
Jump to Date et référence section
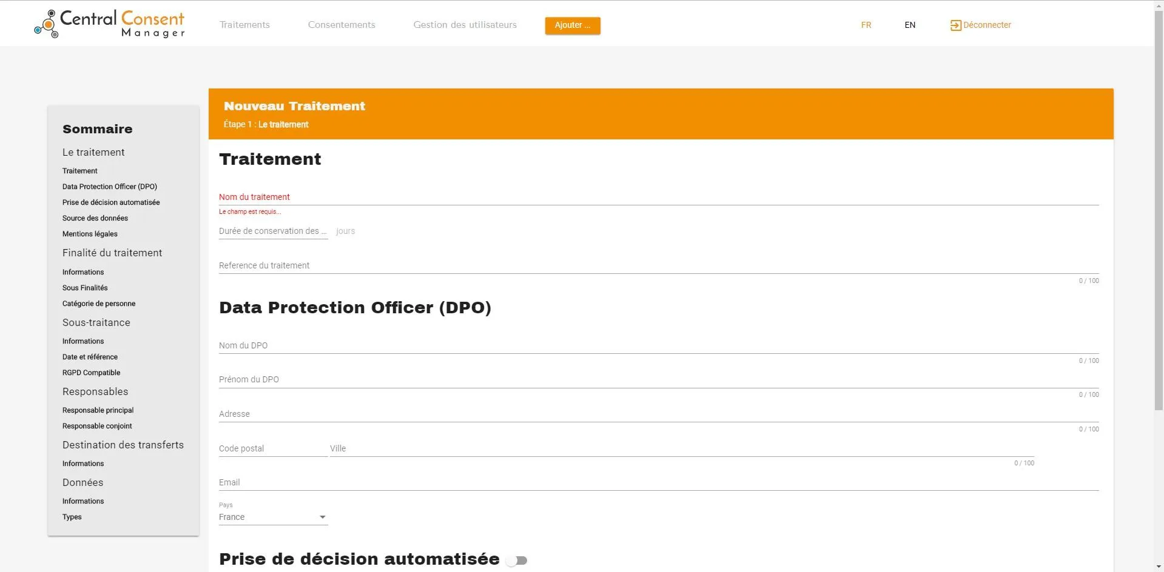tap(90, 357)
